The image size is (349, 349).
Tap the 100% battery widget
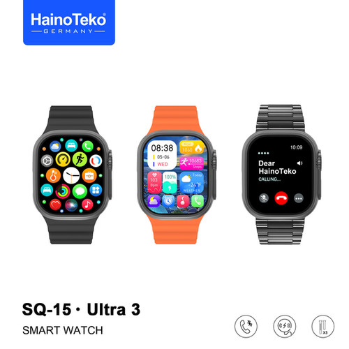(x=170, y=183)
